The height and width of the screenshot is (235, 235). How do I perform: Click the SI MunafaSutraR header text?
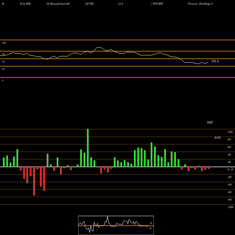(58, 4)
